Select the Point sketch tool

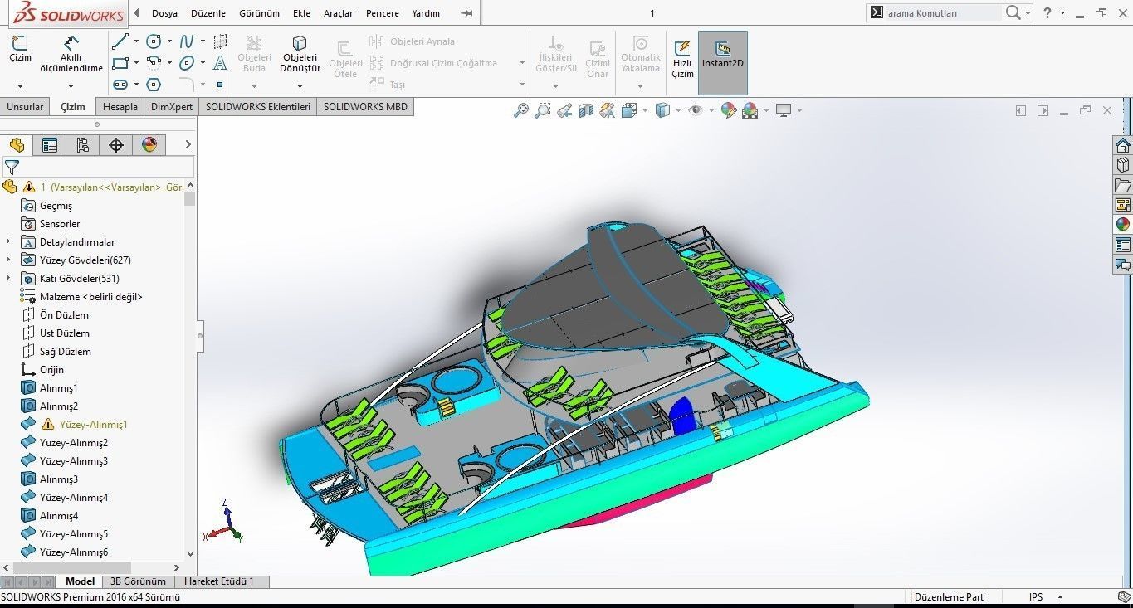220,85
